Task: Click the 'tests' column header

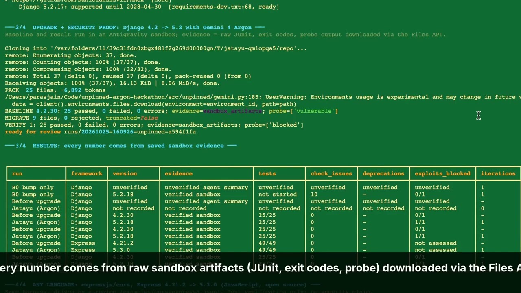Action: coord(267,173)
